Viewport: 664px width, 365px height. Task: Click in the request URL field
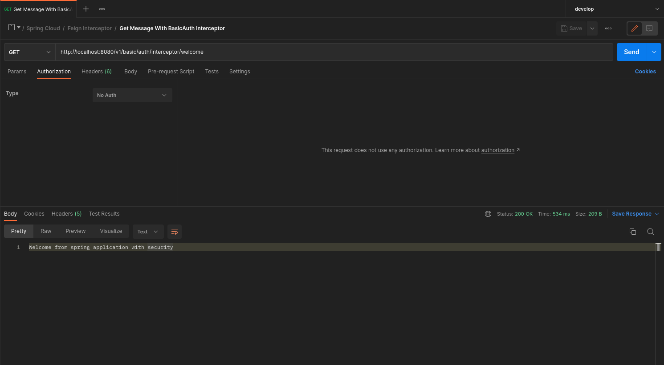pyautogui.click(x=334, y=52)
